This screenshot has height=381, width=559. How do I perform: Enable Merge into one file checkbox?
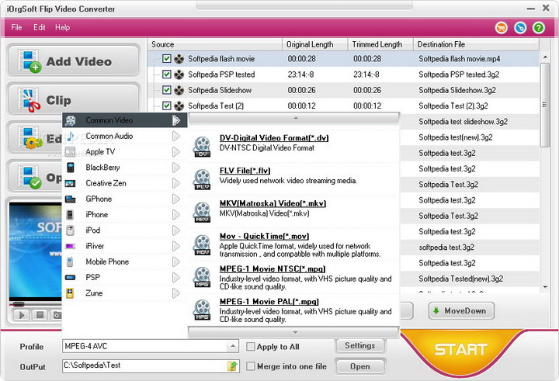[x=251, y=366]
